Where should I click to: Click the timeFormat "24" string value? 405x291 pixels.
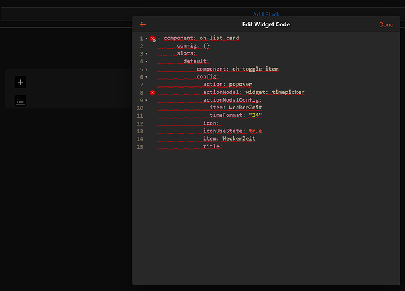255,115
